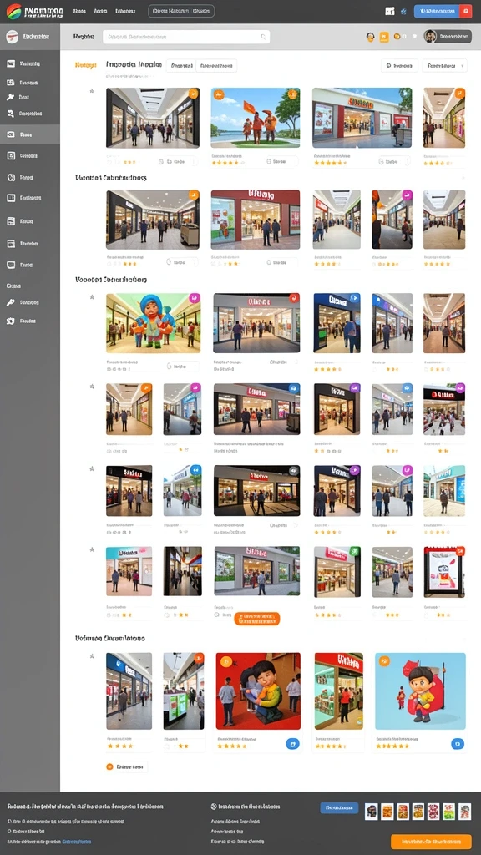
Task: Click the colorful round app logo
Action: click(13, 12)
